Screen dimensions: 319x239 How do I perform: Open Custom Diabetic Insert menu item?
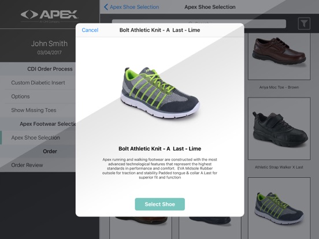click(38, 83)
